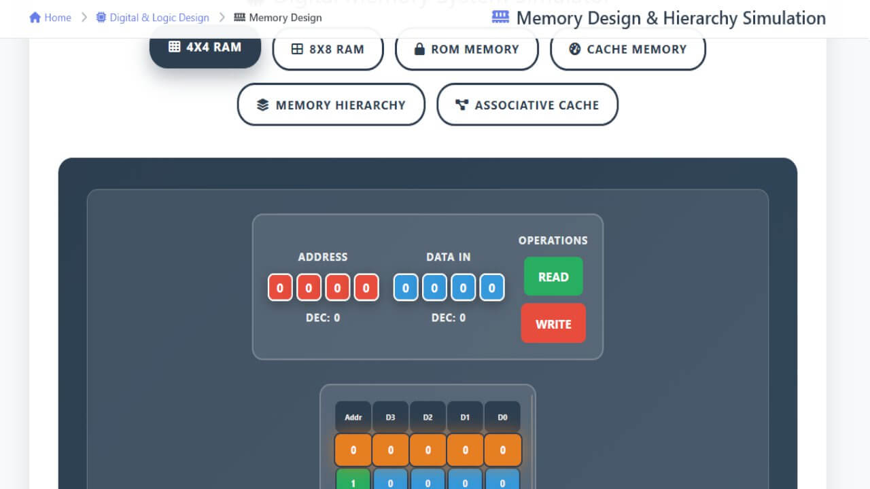Toggle the leftmost Address bit

280,287
